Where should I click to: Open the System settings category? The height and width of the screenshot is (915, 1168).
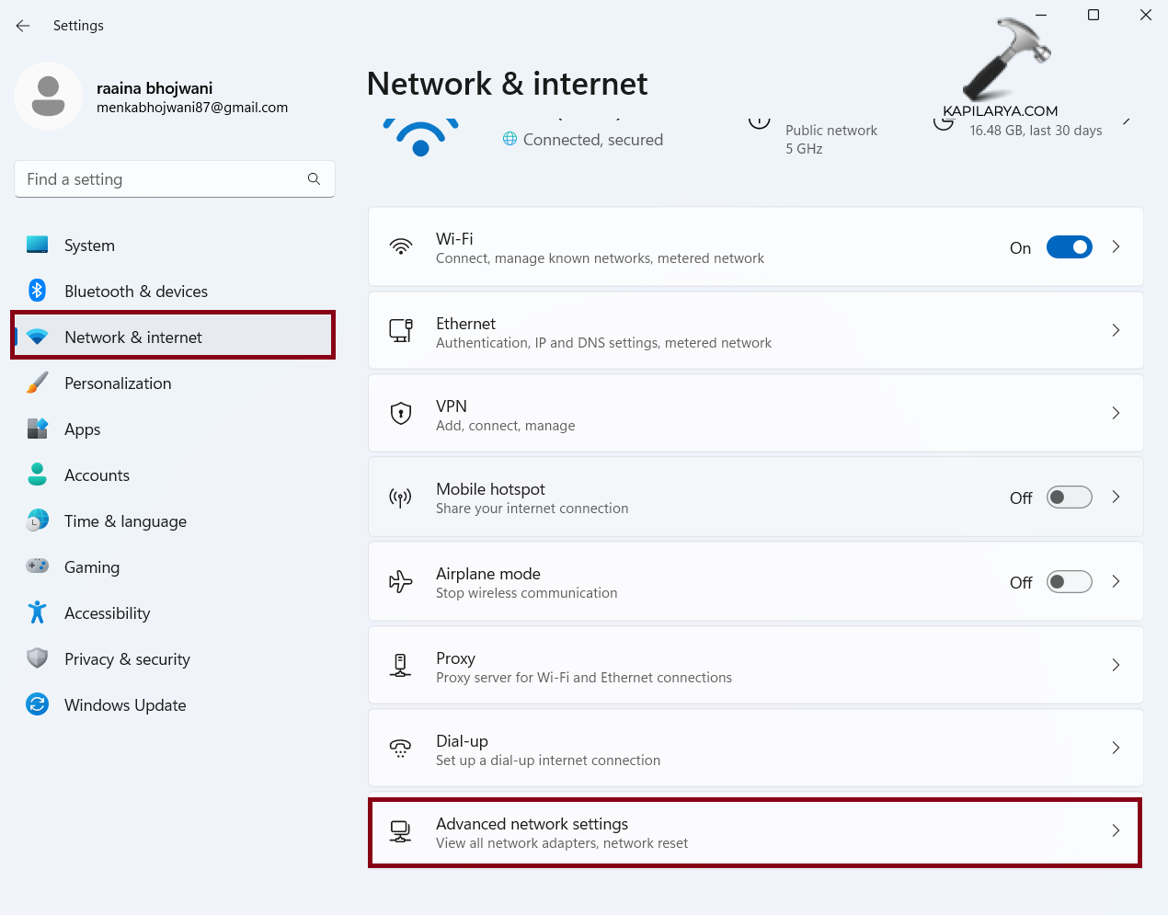(89, 246)
